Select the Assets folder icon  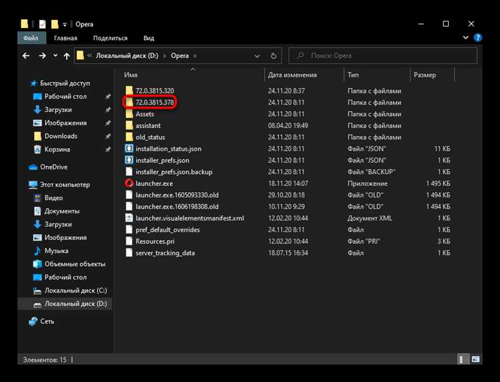click(129, 114)
